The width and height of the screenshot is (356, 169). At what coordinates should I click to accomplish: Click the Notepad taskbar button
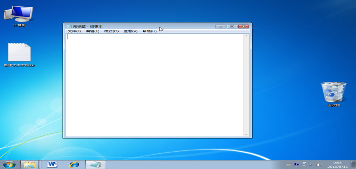pyautogui.click(x=95, y=164)
